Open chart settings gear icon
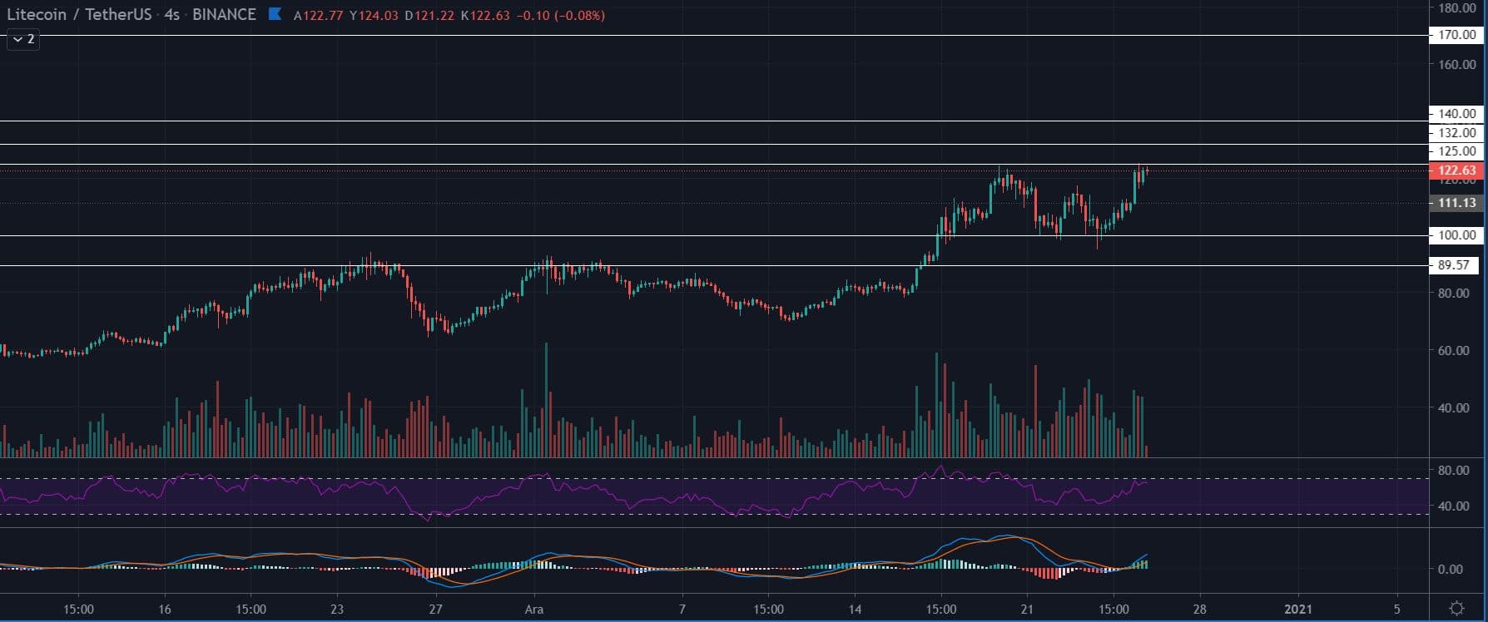 pos(1456,609)
